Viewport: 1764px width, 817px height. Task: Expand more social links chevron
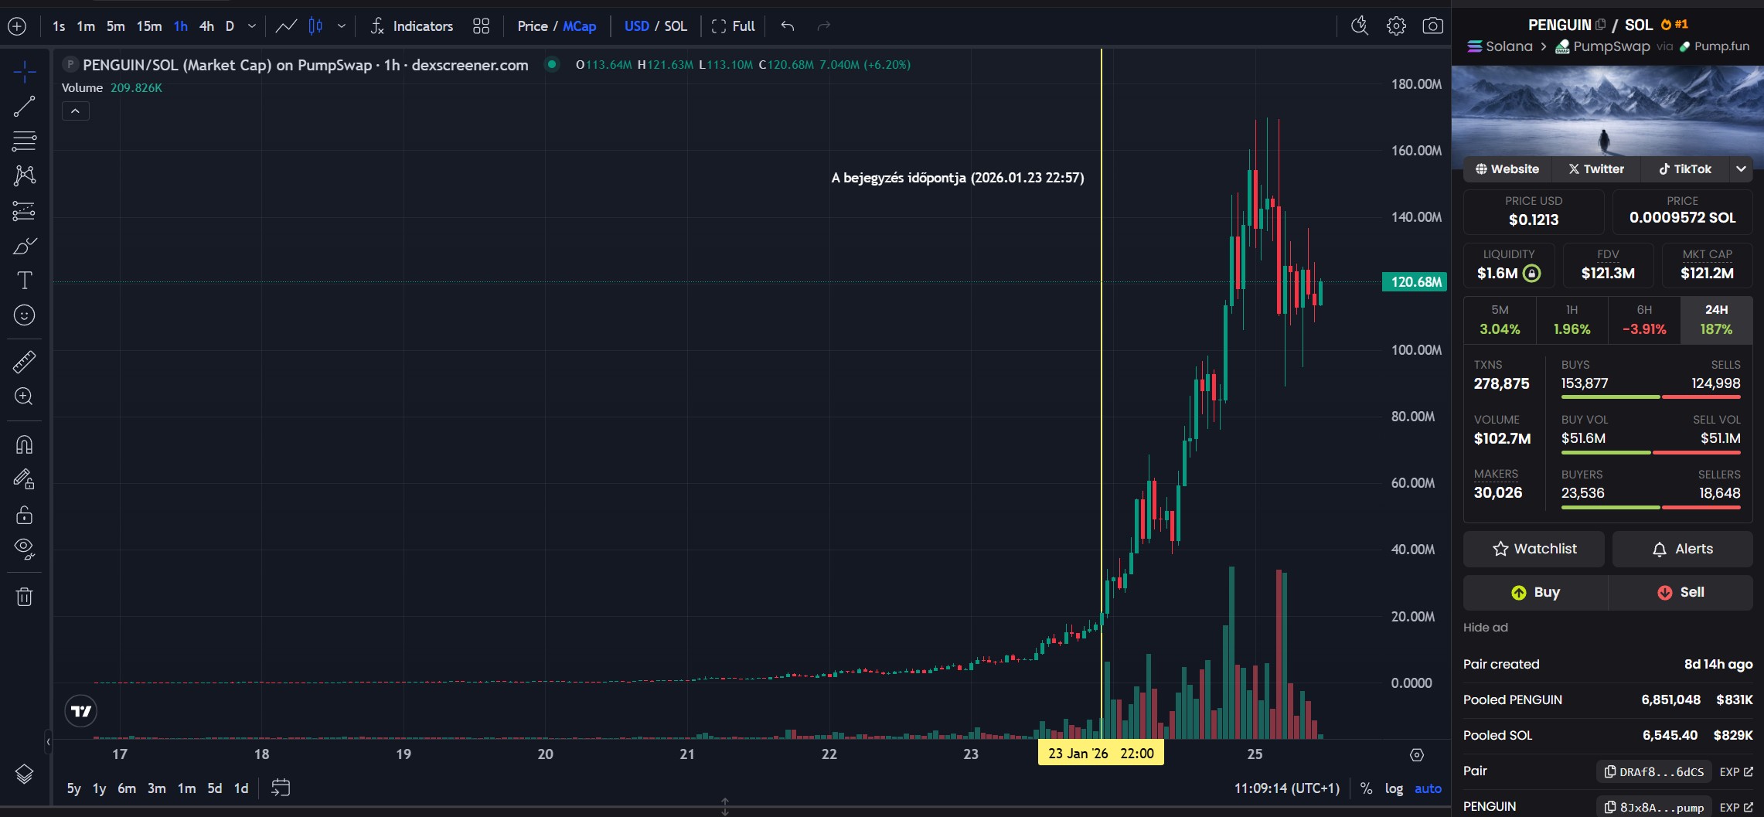(1741, 169)
